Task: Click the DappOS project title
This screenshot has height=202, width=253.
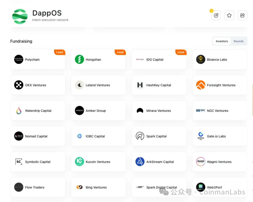Action: pos(47,13)
